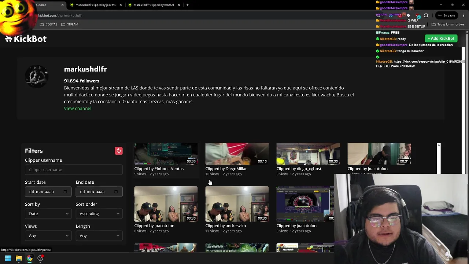Click 'Clipped by andresvich' text
The height and width of the screenshot is (264, 469).
(225, 225)
